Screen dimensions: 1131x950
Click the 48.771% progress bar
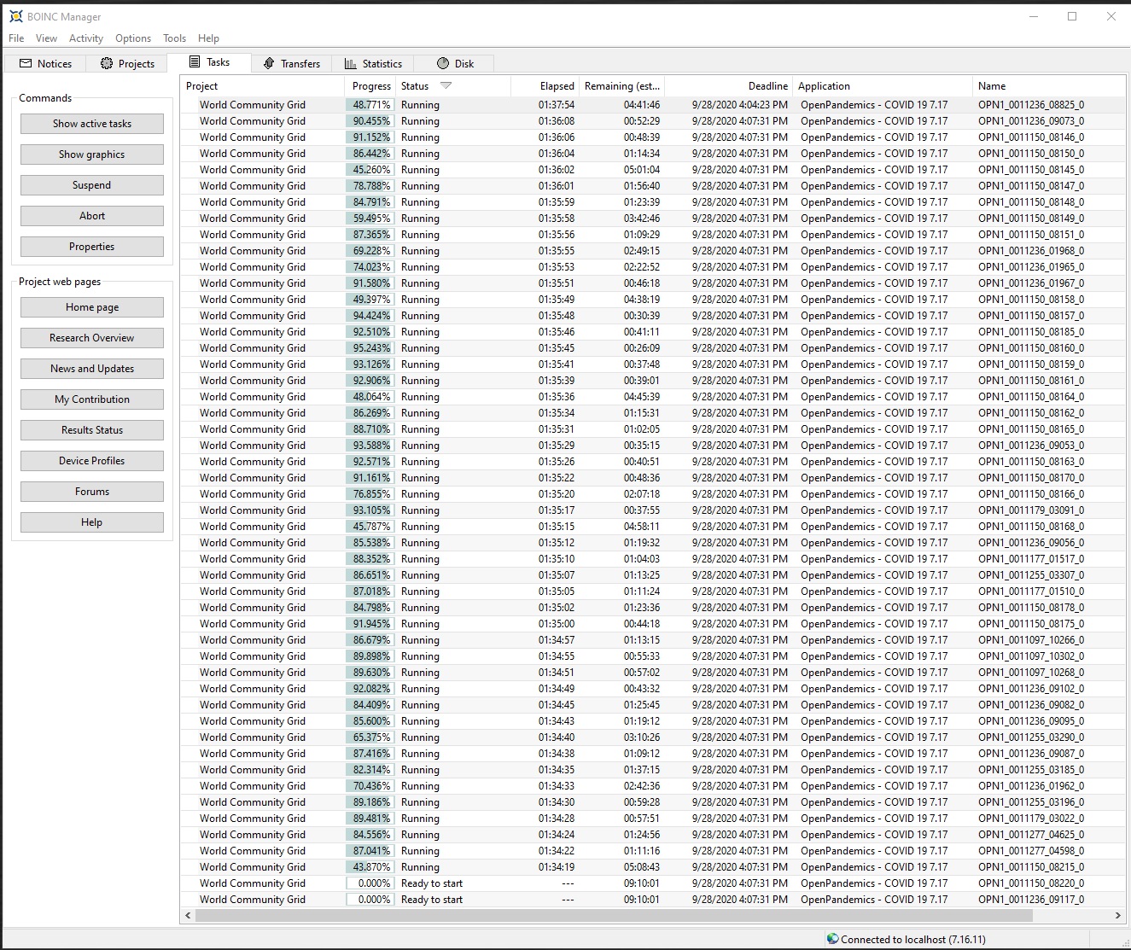pos(370,105)
